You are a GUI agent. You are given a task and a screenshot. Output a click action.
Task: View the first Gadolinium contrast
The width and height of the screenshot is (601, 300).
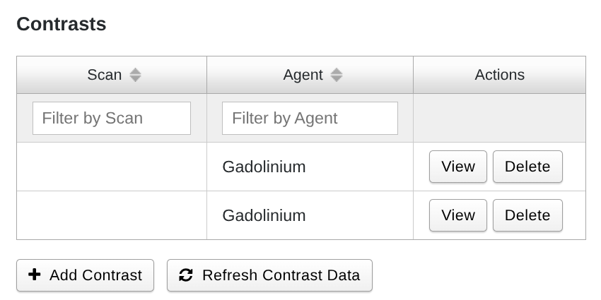[x=457, y=167]
